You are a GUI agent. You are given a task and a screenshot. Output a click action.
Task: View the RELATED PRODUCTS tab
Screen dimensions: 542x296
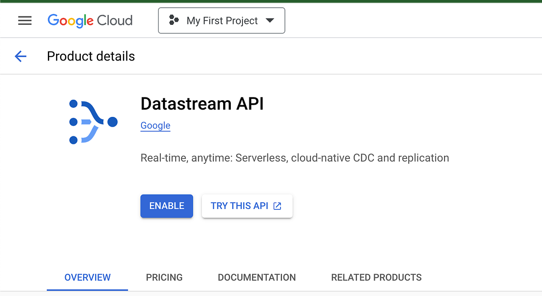coord(376,277)
